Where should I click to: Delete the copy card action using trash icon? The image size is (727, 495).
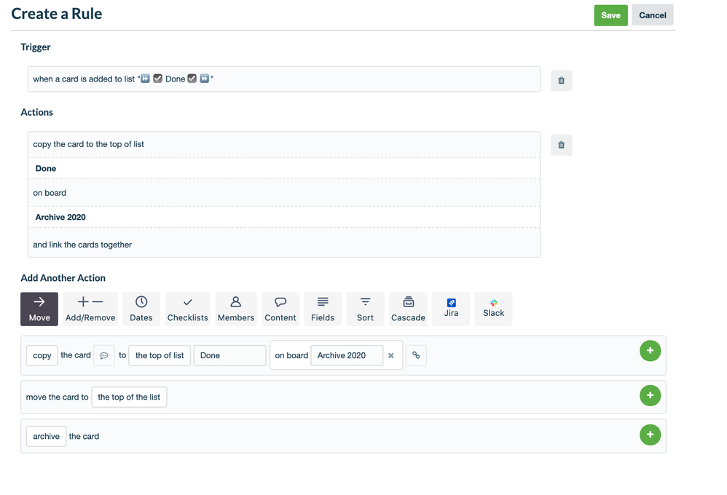[561, 144]
